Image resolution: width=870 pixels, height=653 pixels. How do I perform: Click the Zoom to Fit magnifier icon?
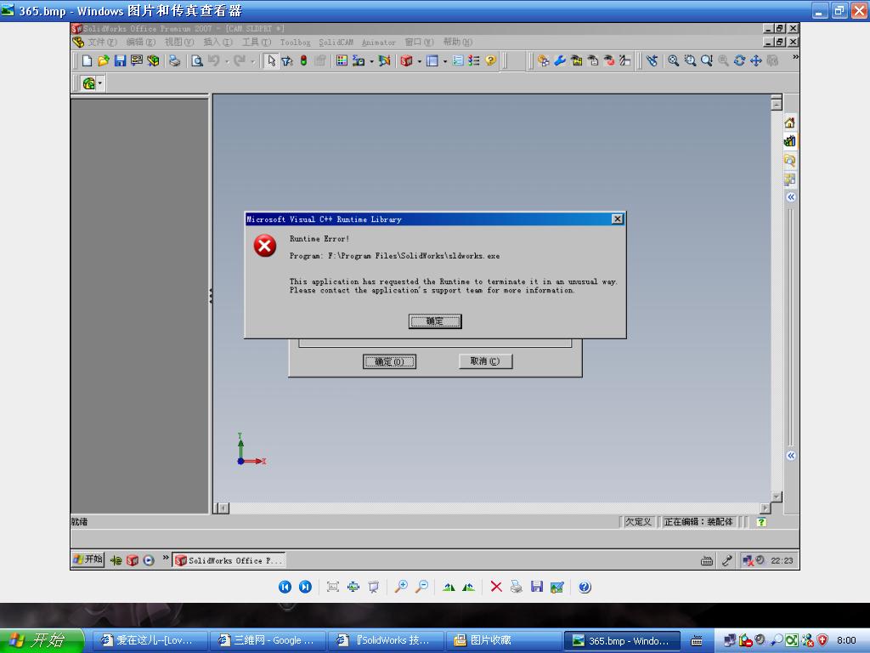click(673, 60)
